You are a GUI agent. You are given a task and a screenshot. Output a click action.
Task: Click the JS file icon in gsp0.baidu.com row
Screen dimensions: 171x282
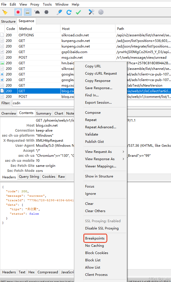tap(2, 52)
